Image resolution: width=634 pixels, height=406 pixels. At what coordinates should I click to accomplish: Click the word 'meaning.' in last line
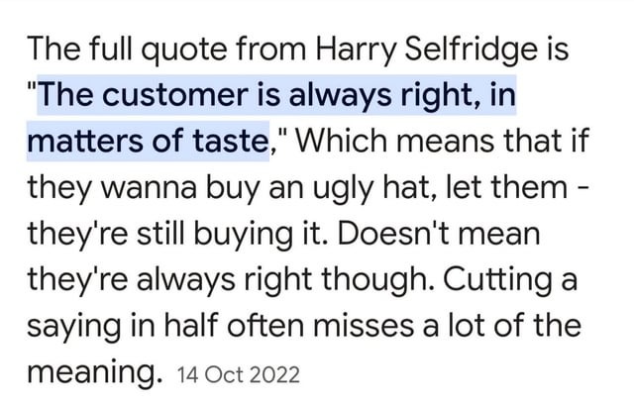[95, 372]
